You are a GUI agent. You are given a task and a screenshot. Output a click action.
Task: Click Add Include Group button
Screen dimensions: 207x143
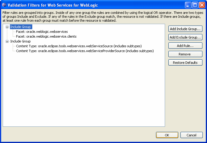pos(185,29)
